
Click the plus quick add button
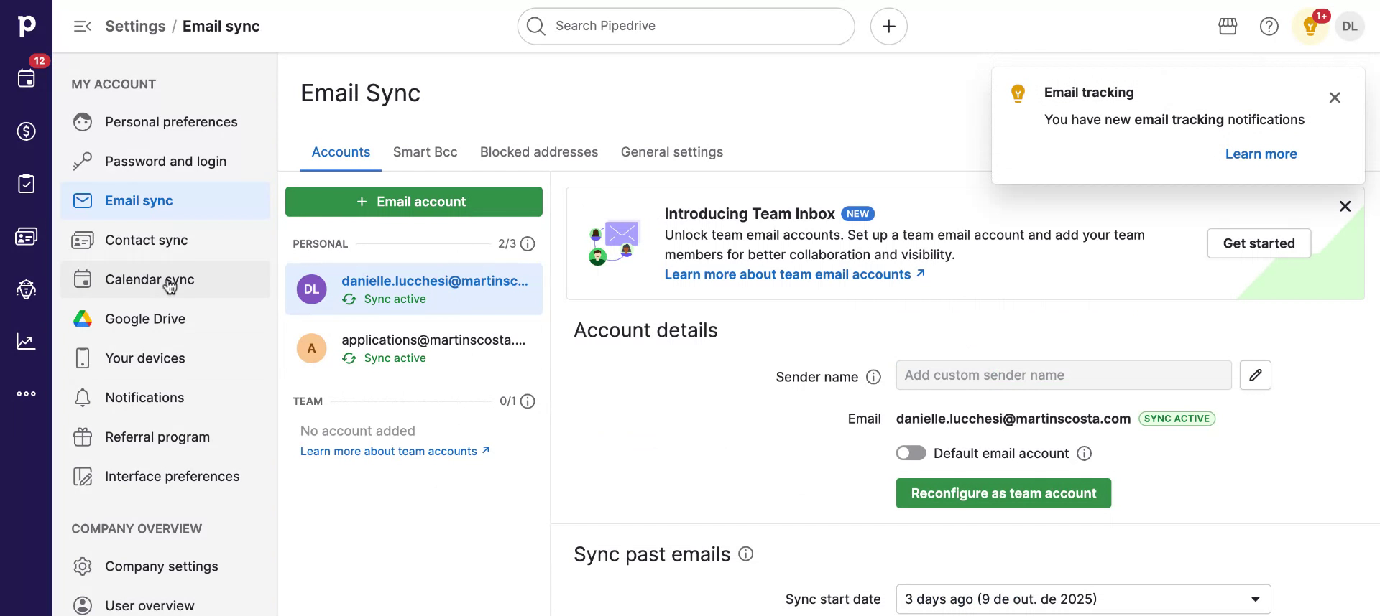point(888,27)
